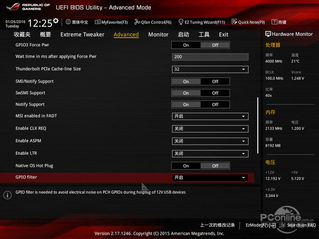Open MSI enabled in FADT dropdown

pos(210,116)
